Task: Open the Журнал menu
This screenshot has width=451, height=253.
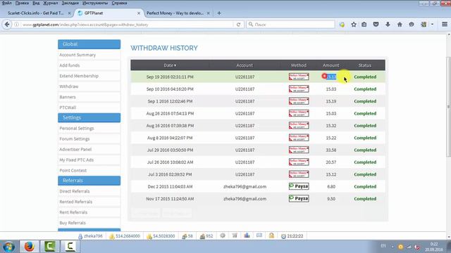Action: click(50, 3)
